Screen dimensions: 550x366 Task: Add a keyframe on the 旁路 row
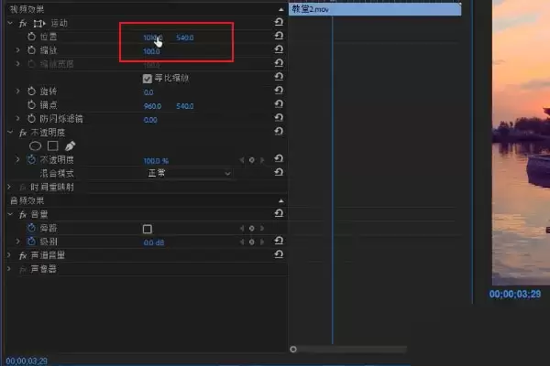tap(251, 229)
